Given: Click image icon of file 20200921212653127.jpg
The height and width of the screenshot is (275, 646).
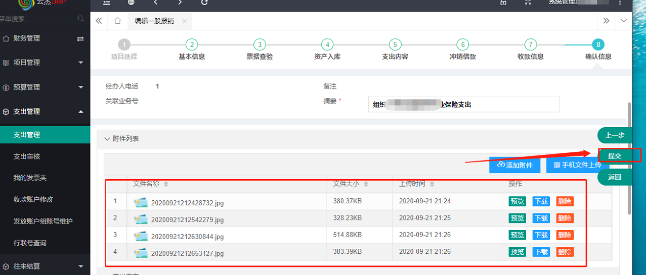Looking at the screenshot, I should tap(141, 253).
